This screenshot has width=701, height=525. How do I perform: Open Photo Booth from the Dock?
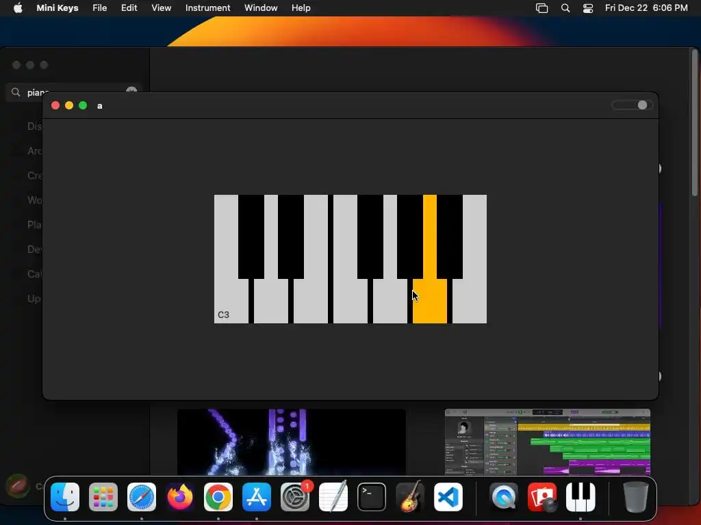click(542, 497)
